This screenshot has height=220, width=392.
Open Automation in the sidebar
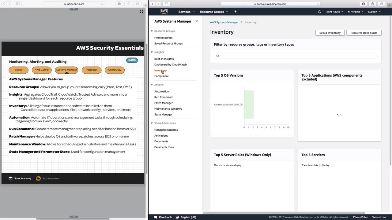tap(161, 92)
